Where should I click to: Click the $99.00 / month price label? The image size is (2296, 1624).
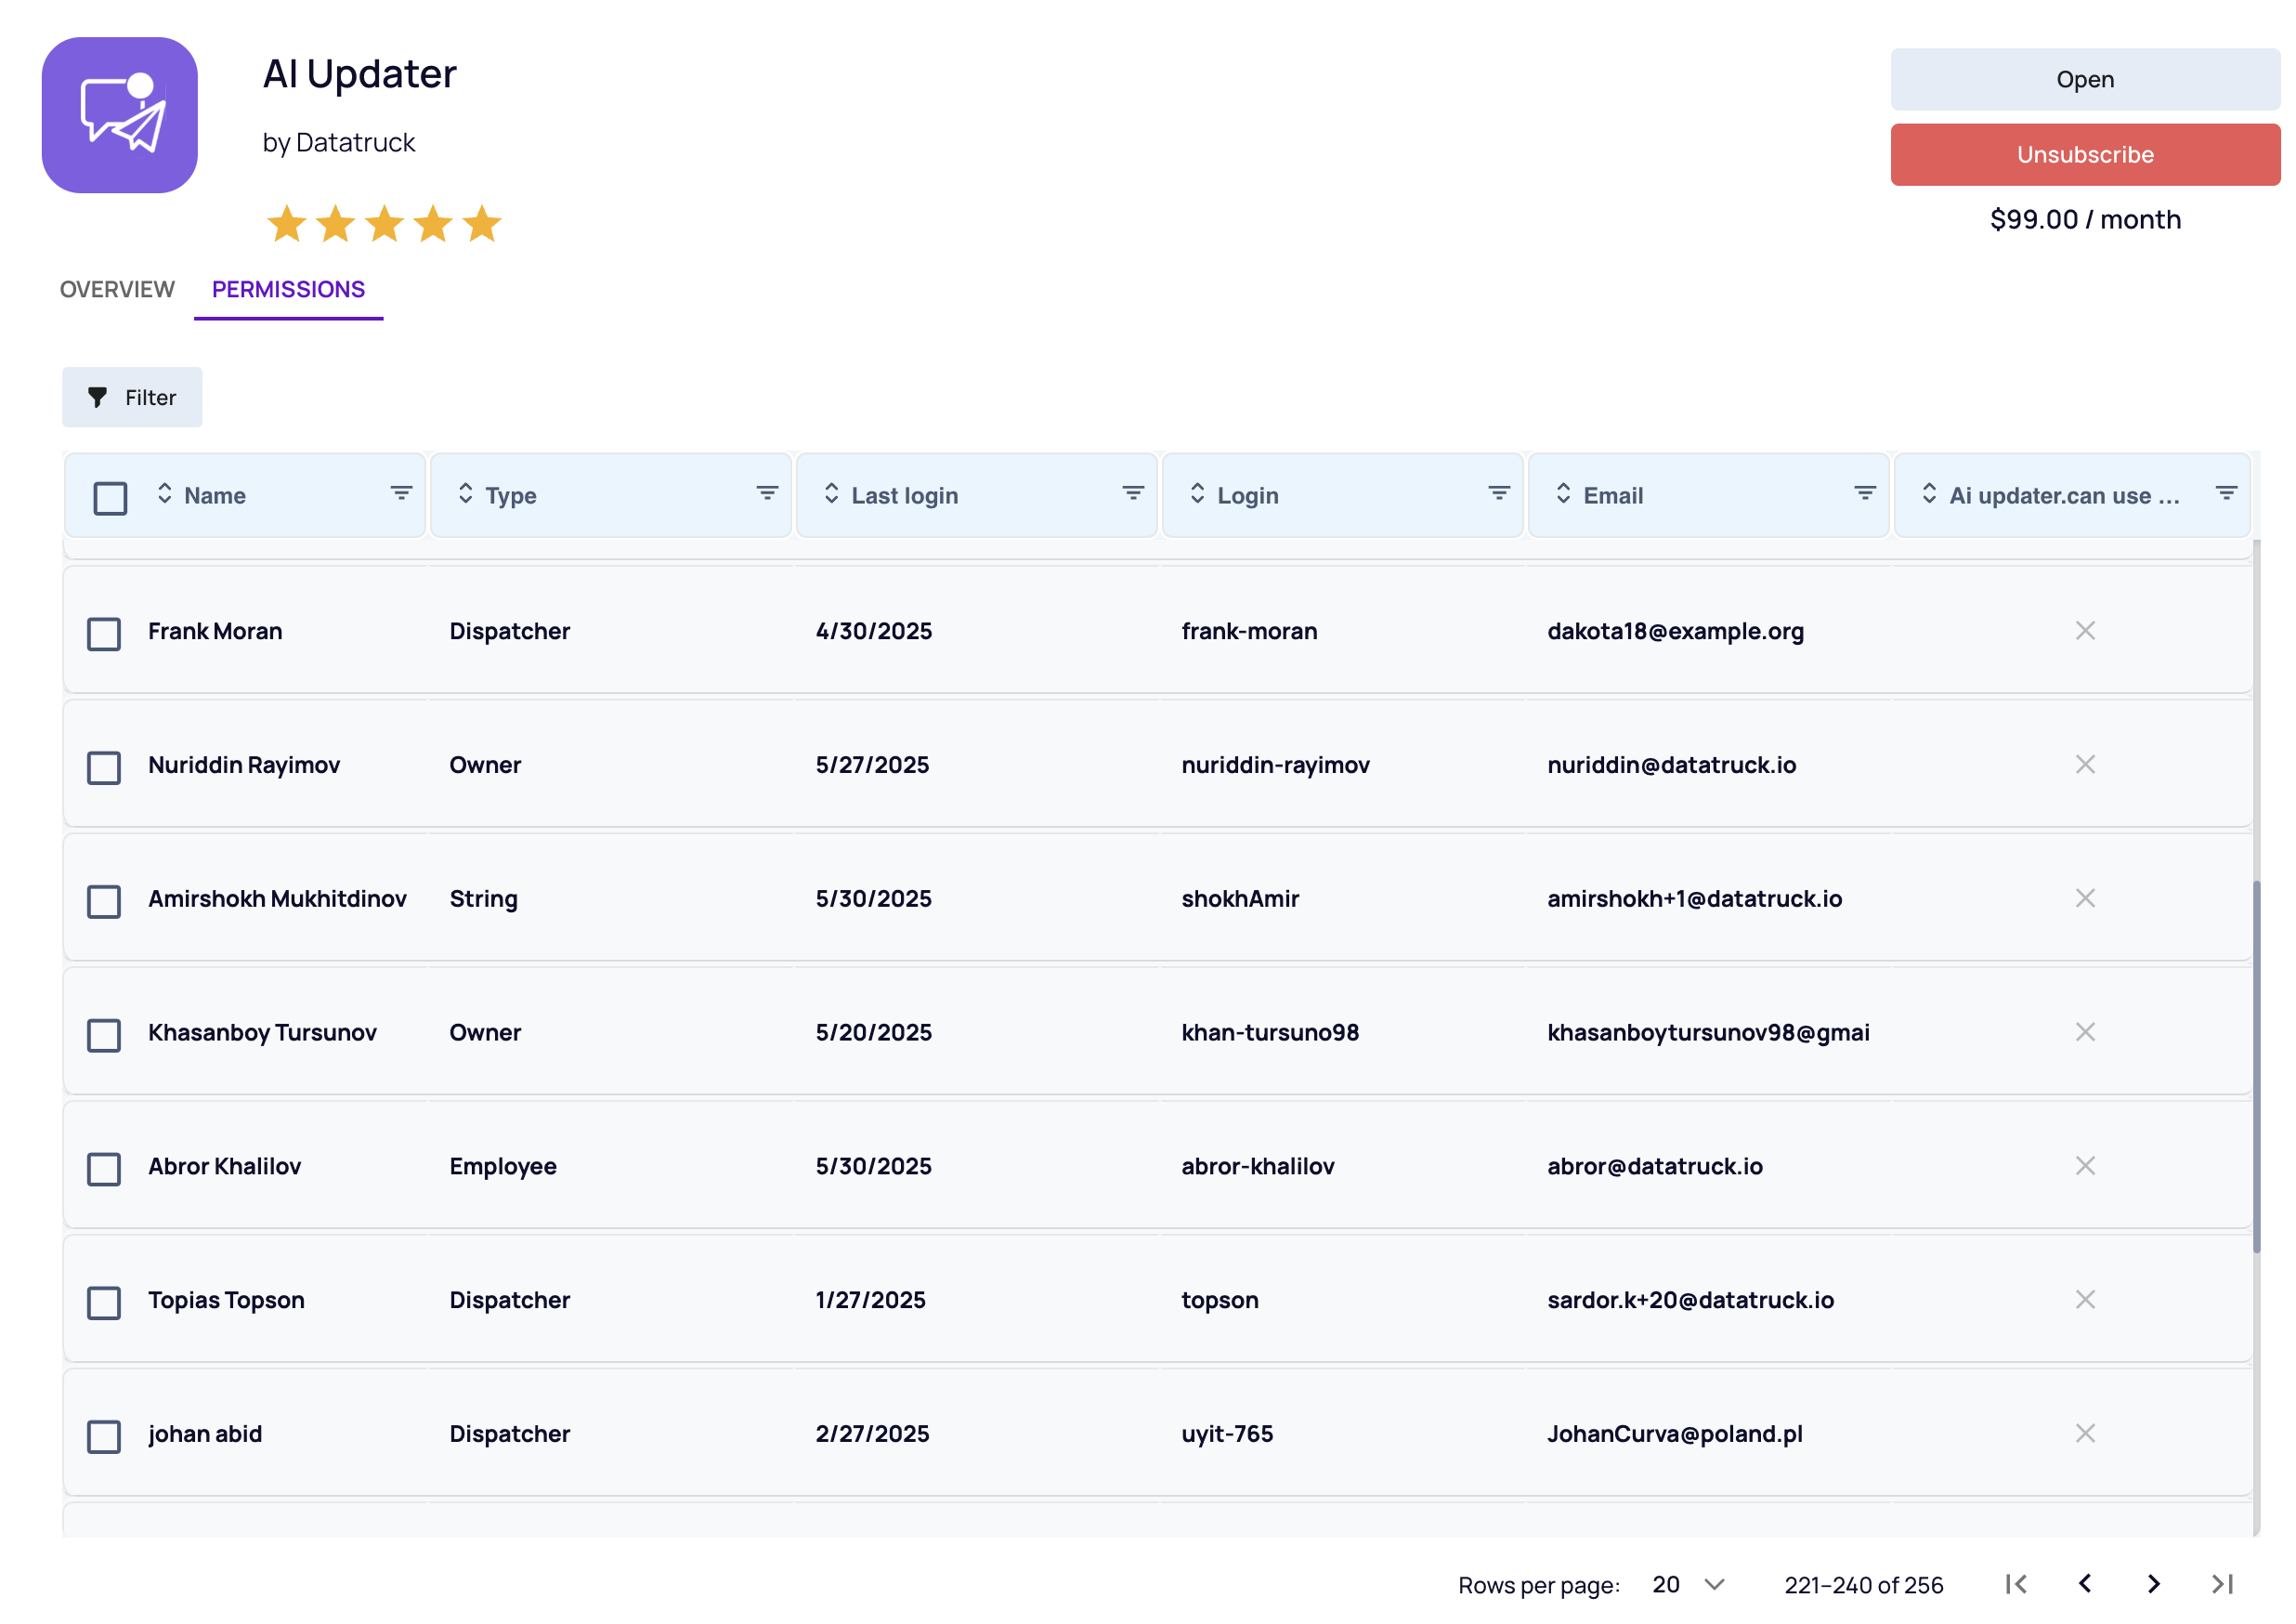[x=2085, y=219]
